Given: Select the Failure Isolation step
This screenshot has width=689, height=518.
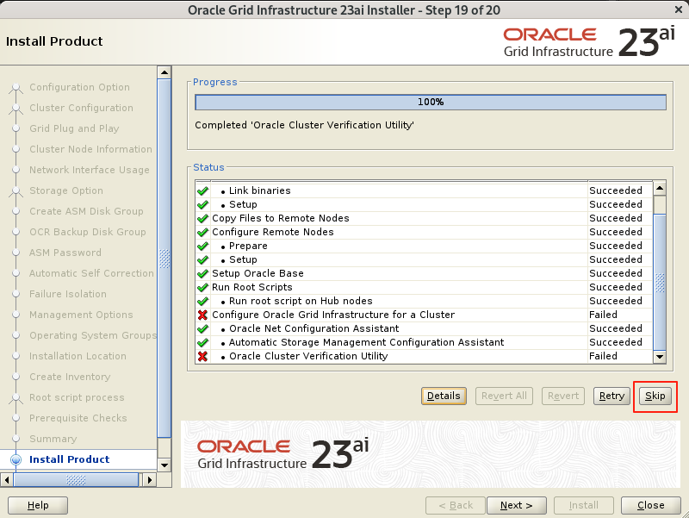Looking at the screenshot, I should coord(68,294).
